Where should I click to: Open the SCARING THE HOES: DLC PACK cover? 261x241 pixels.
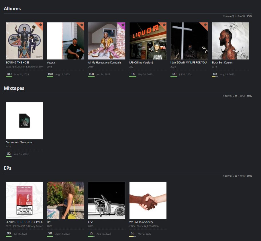coord(24,200)
